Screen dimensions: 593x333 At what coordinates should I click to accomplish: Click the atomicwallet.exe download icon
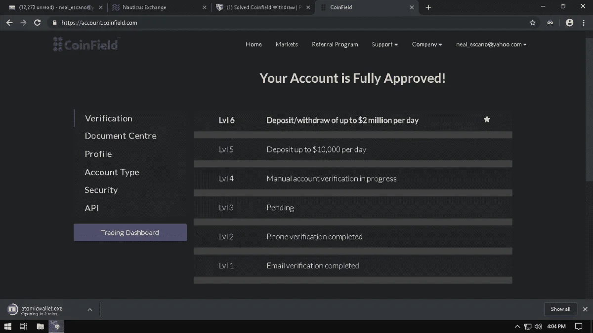13,309
